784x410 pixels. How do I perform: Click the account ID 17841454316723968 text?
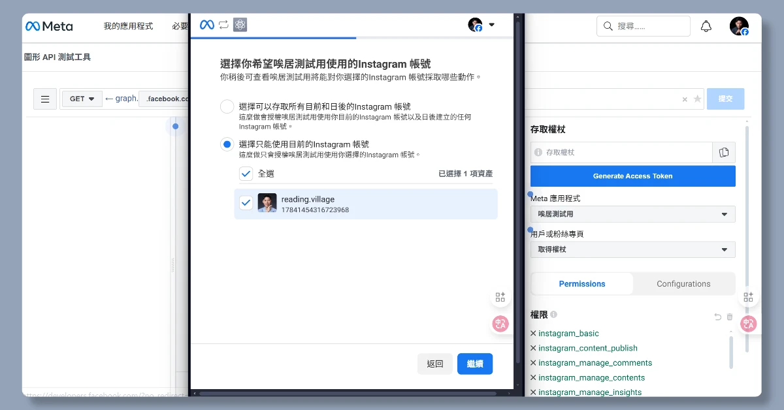pyautogui.click(x=315, y=210)
